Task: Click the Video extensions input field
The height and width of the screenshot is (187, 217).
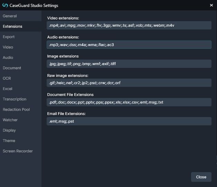Action: [129, 25]
